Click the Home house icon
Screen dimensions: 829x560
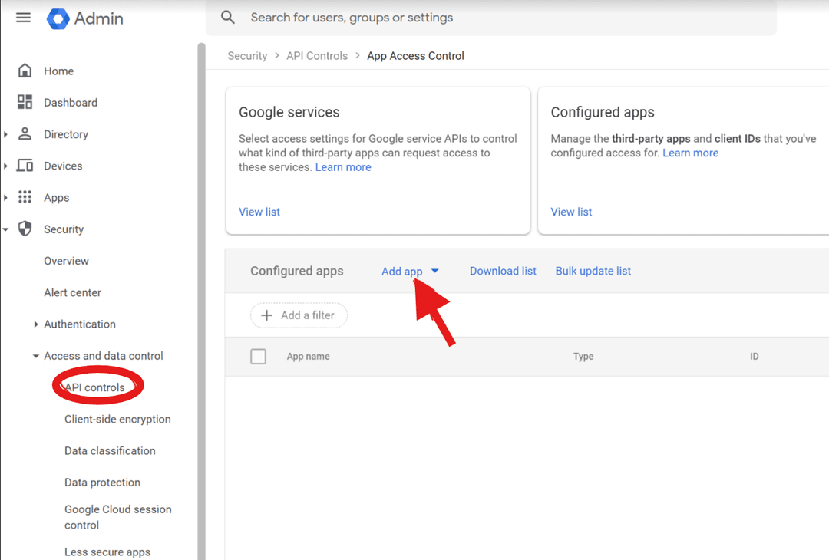(x=25, y=71)
